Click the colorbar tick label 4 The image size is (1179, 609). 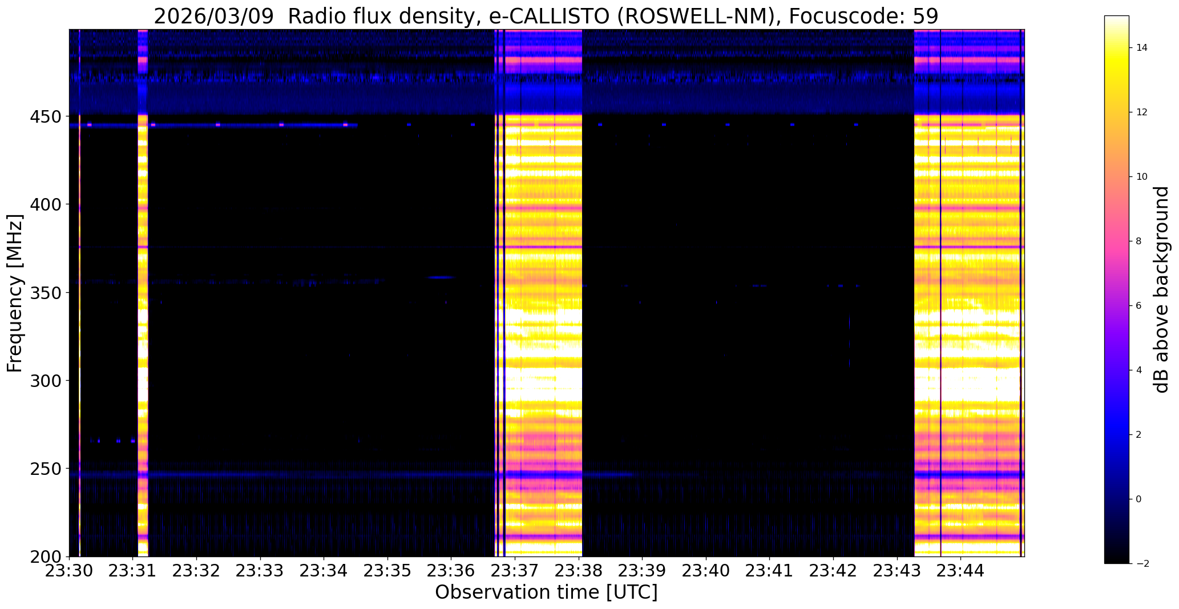click(1139, 370)
